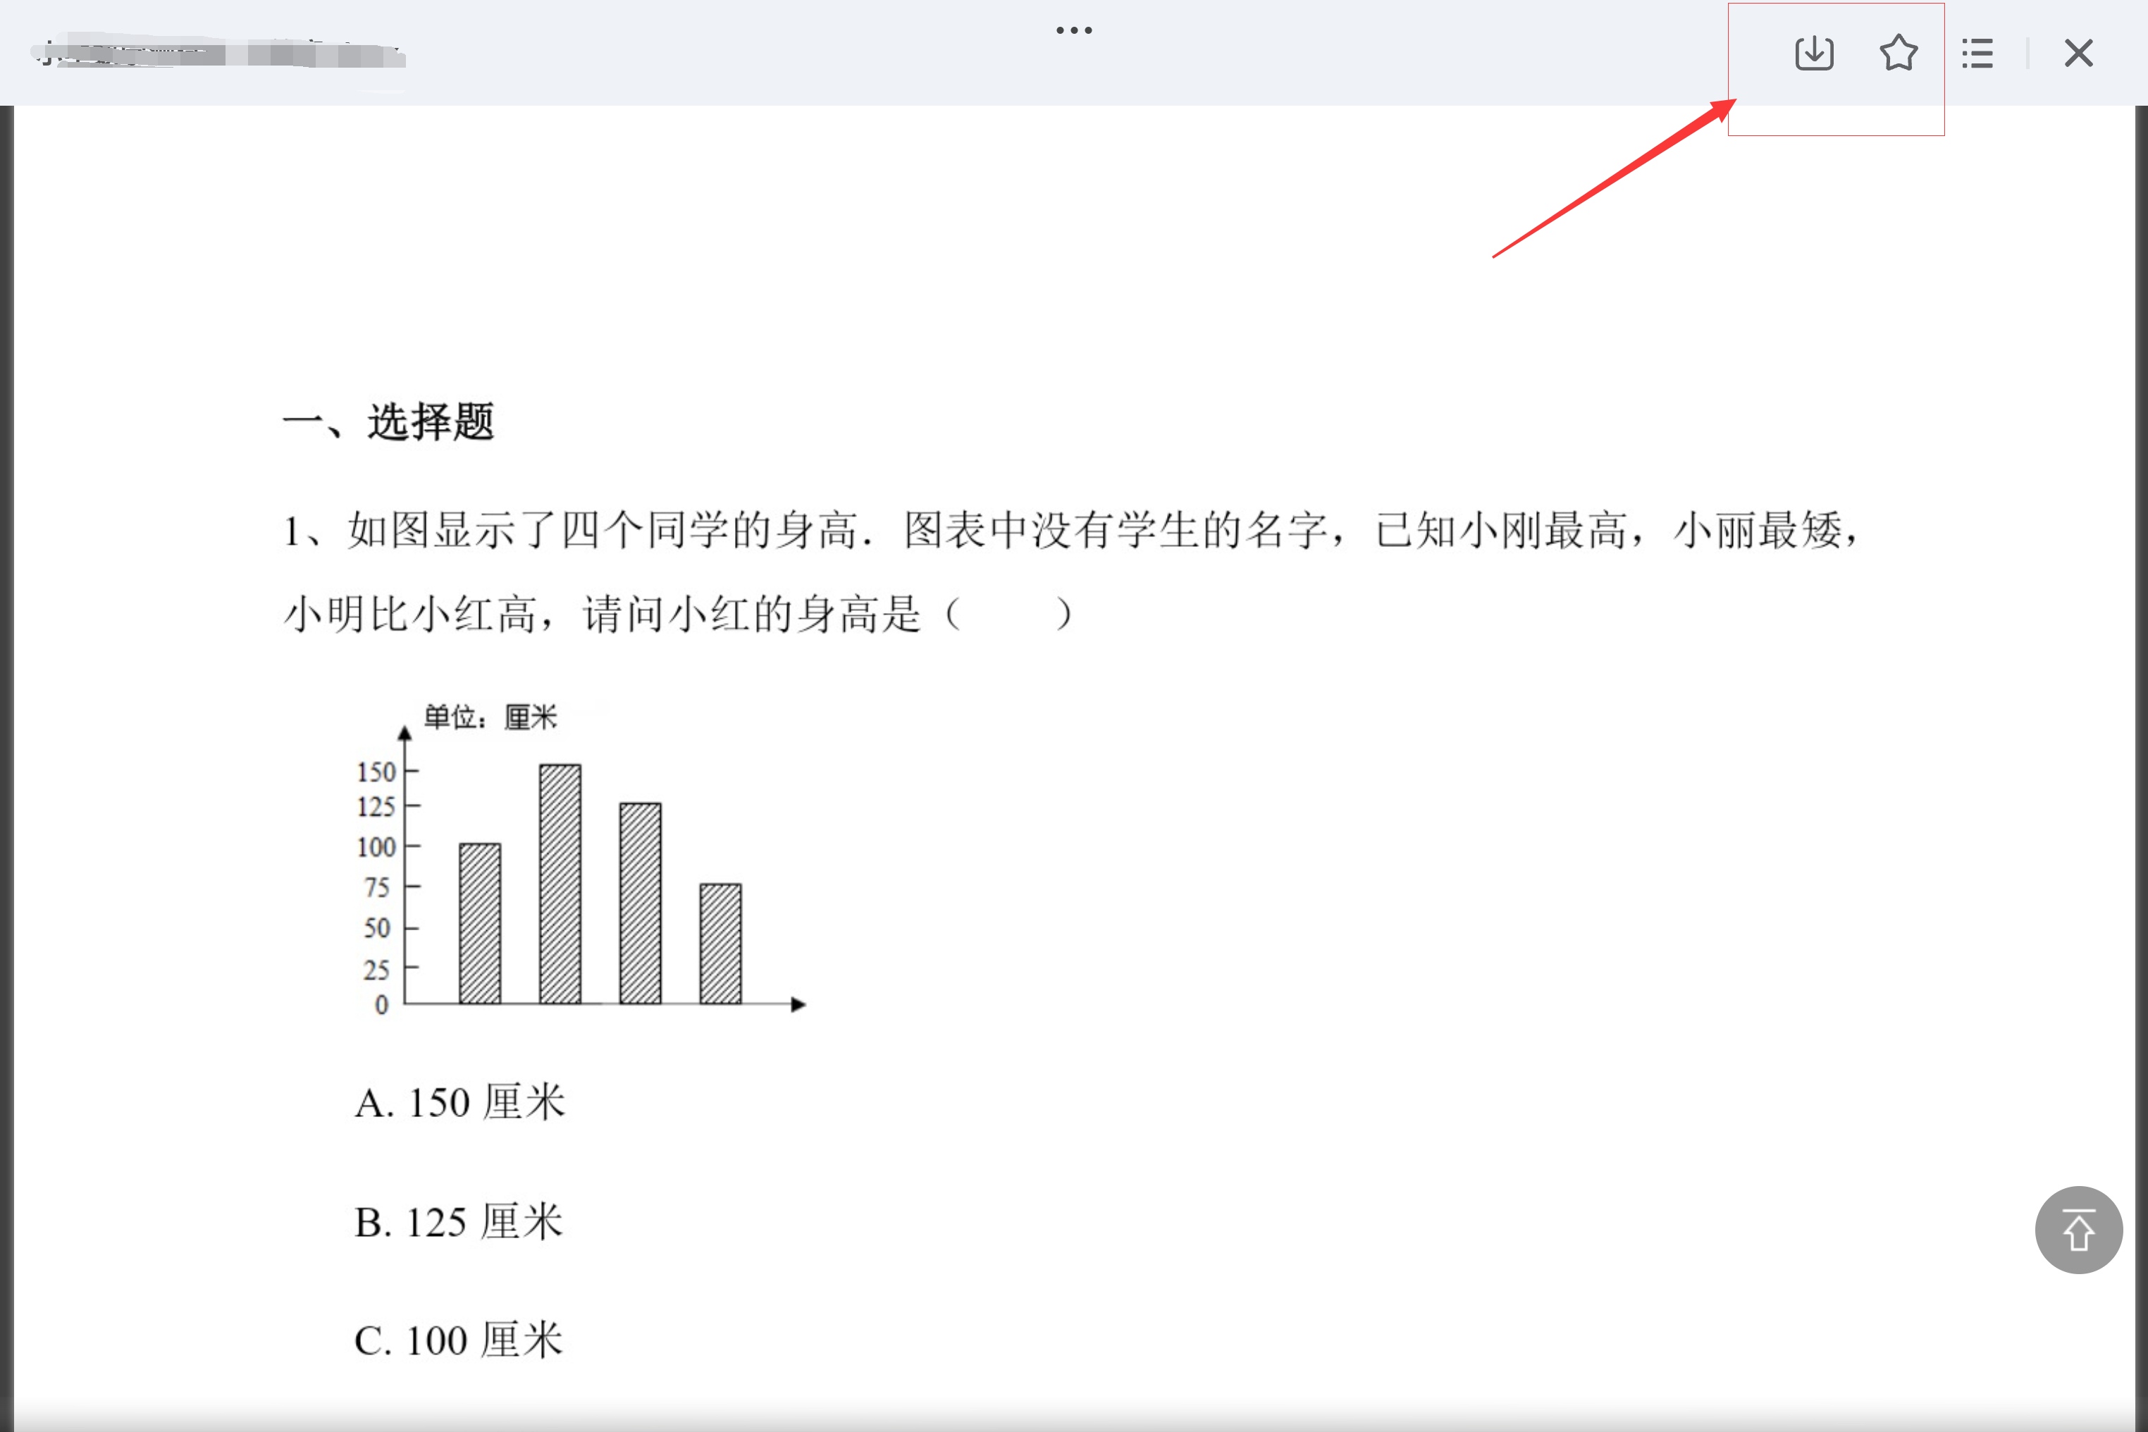
Task: Click the heading 一、选择题
Action: click(x=389, y=422)
